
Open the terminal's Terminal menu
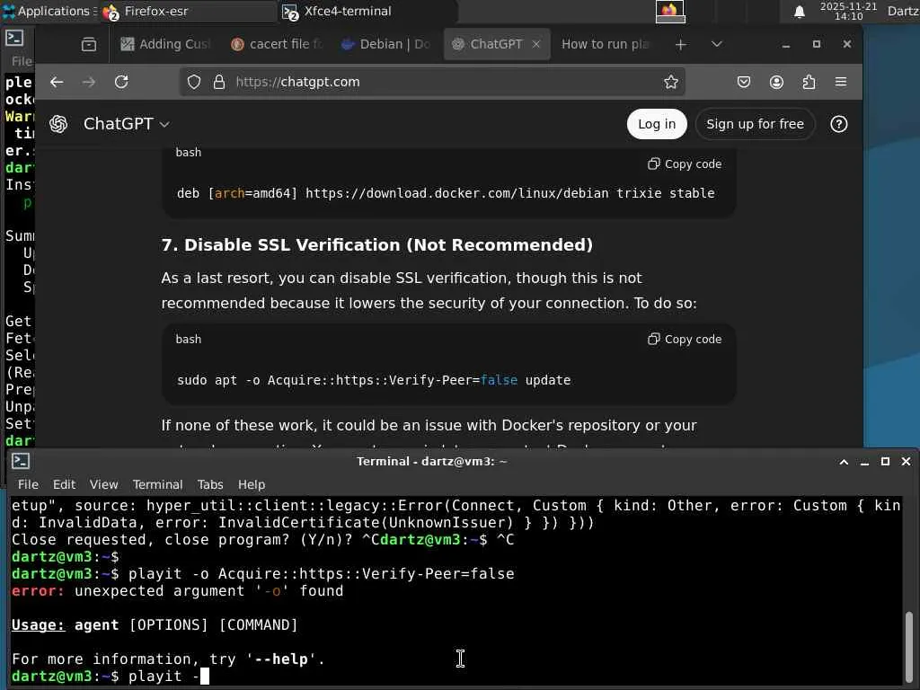coord(157,484)
